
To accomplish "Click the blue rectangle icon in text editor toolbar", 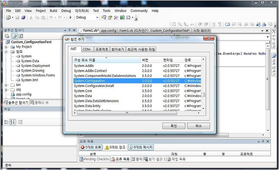I will [x=227, y=24].
